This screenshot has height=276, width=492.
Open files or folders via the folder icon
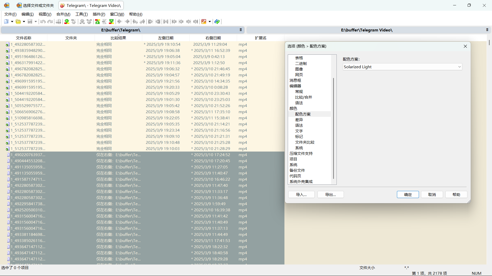click(18, 21)
